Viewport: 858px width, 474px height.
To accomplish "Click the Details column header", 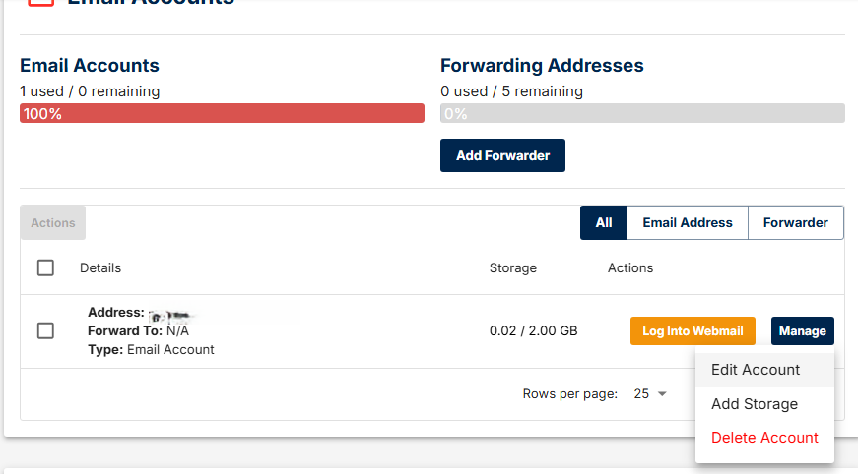I will [x=100, y=267].
